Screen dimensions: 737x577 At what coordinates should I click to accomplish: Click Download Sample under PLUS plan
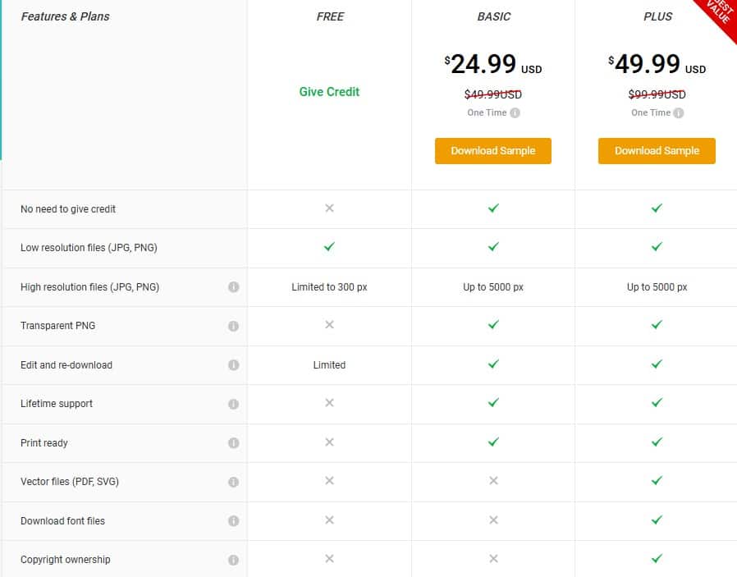click(x=657, y=151)
